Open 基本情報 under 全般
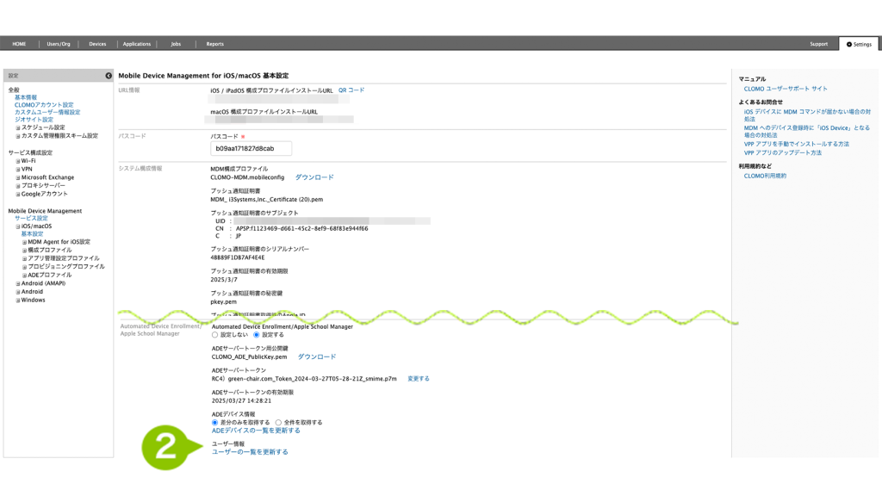882x496 pixels. point(26,97)
